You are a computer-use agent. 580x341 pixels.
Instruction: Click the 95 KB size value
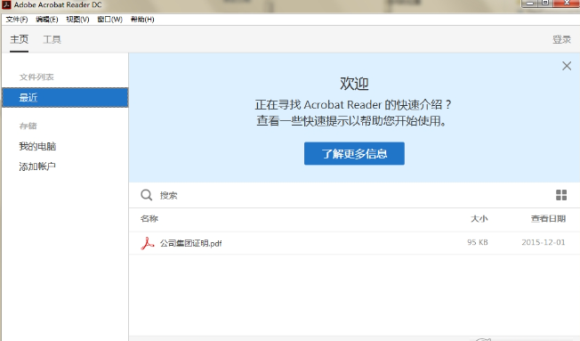[x=478, y=242]
